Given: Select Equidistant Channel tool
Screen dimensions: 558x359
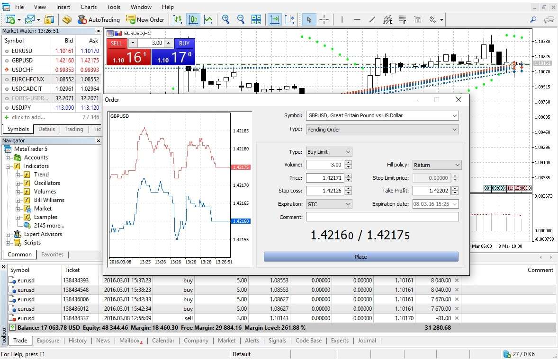Looking at the screenshot, I should pyautogui.click(x=387, y=19).
